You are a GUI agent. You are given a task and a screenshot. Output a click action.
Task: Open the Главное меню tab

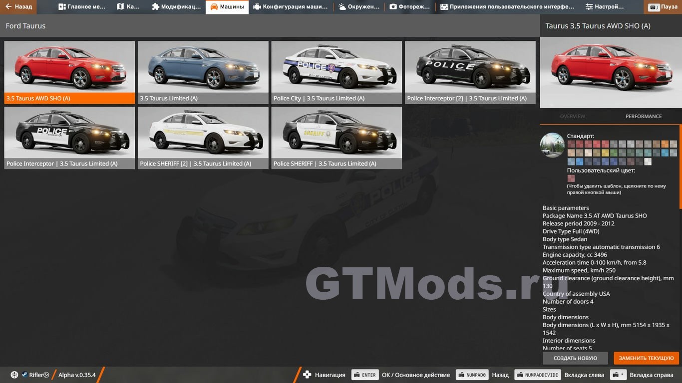82,7
